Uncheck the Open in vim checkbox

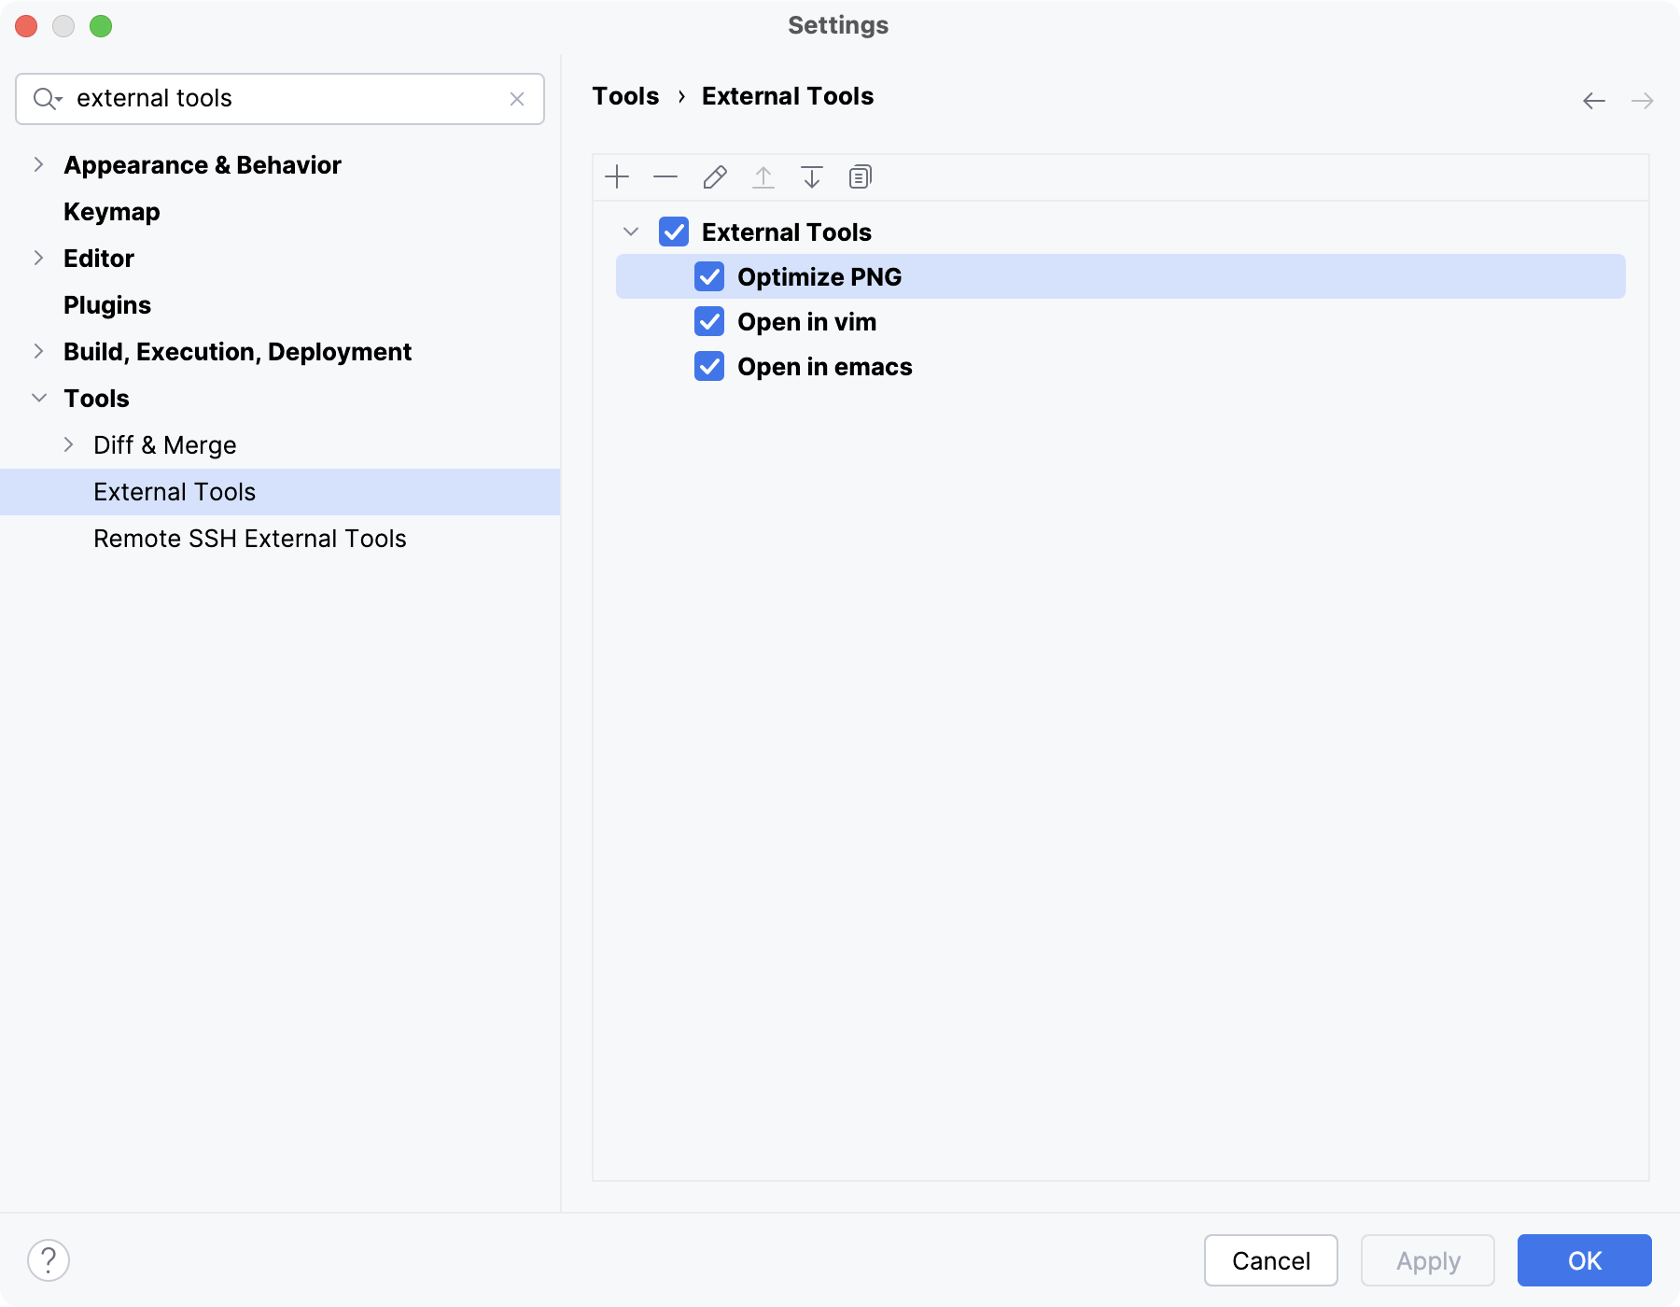click(709, 321)
